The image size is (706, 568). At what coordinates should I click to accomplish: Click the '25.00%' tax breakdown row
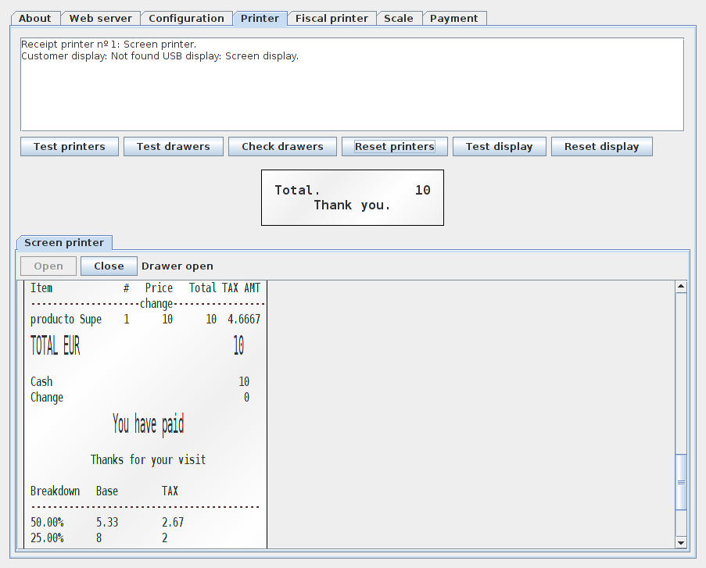point(99,538)
